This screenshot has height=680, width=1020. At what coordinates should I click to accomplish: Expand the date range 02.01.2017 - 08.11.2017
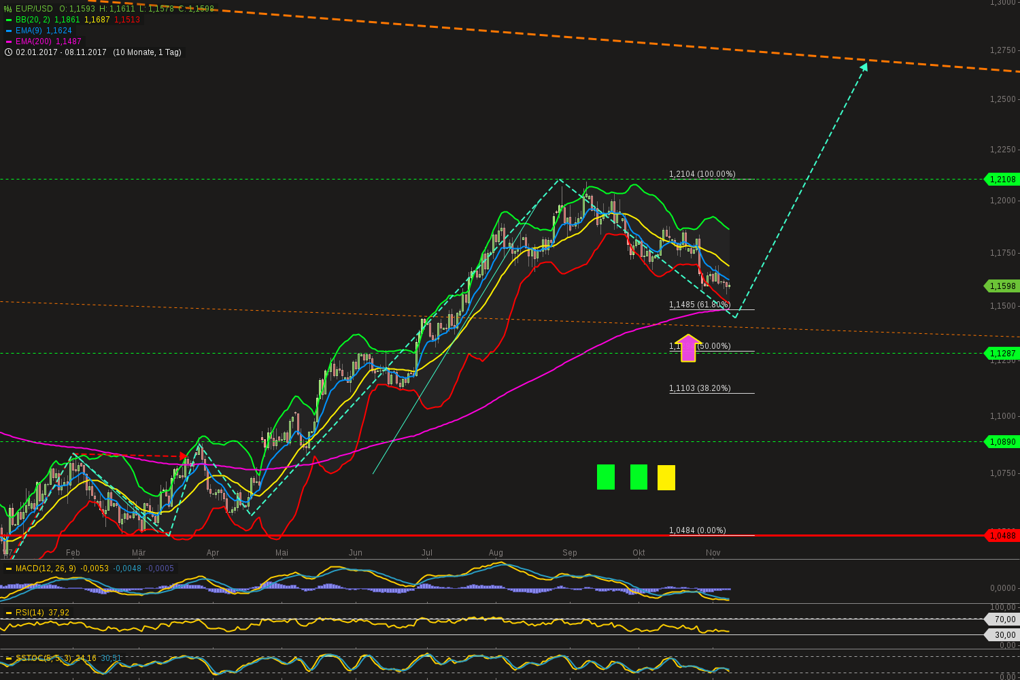click(61, 52)
